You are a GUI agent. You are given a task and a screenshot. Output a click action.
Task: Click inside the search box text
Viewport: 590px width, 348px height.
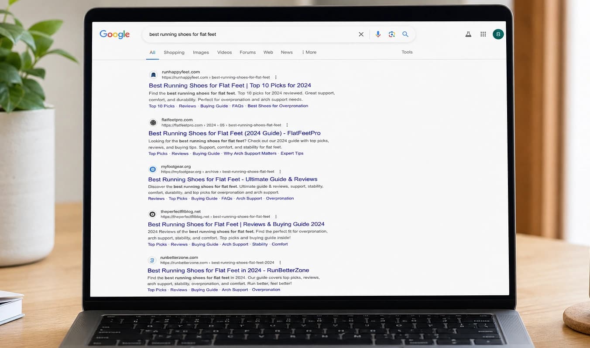(183, 34)
